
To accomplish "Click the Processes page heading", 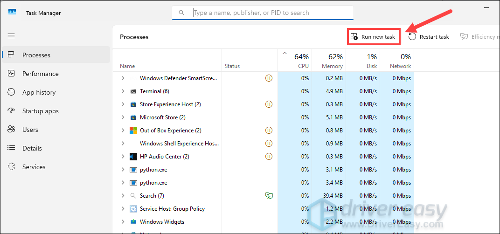I will [134, 37].
